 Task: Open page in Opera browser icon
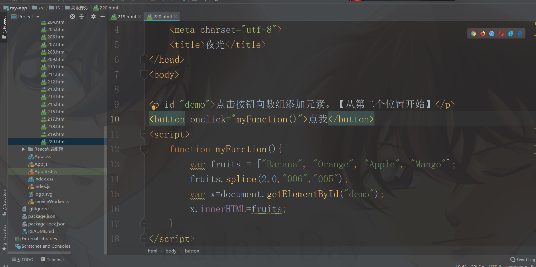[501, 34]
